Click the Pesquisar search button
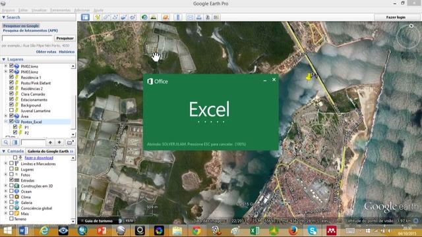 coord(65,38)
